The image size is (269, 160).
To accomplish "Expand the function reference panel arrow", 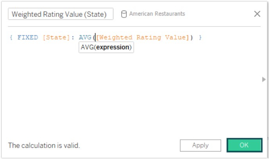I will [264, 79].
